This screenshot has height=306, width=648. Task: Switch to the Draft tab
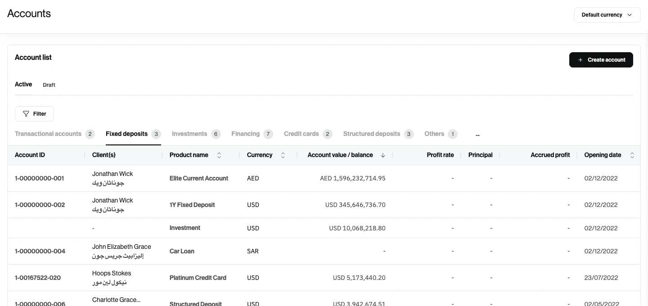tap(49, 85)
